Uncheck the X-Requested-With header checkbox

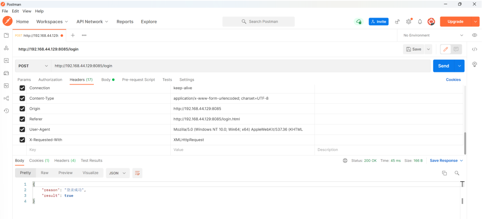22,140
